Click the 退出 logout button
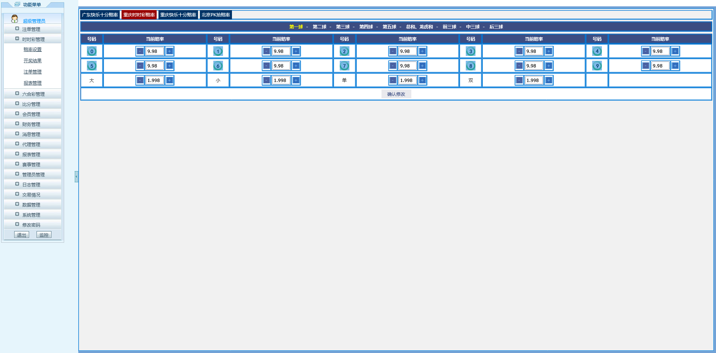This screenshot has height=353, width=716. pyautogui.click(x=22, y=235)
